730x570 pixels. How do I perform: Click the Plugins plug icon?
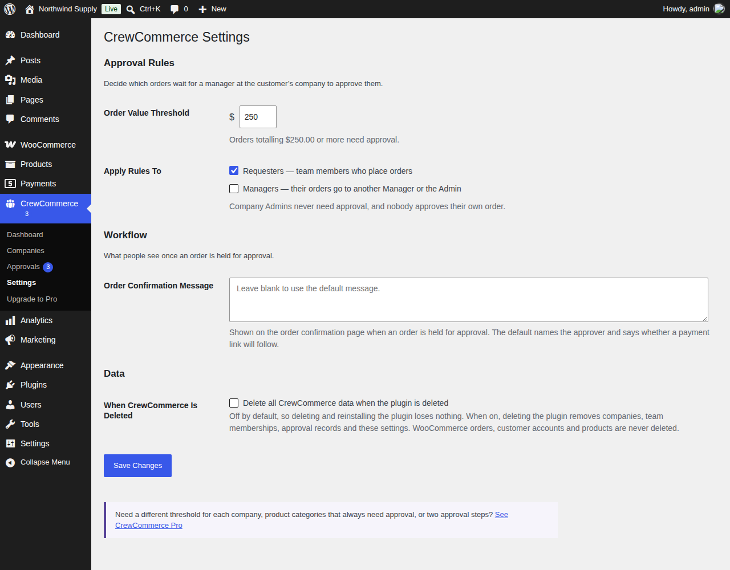pos(10,385)
